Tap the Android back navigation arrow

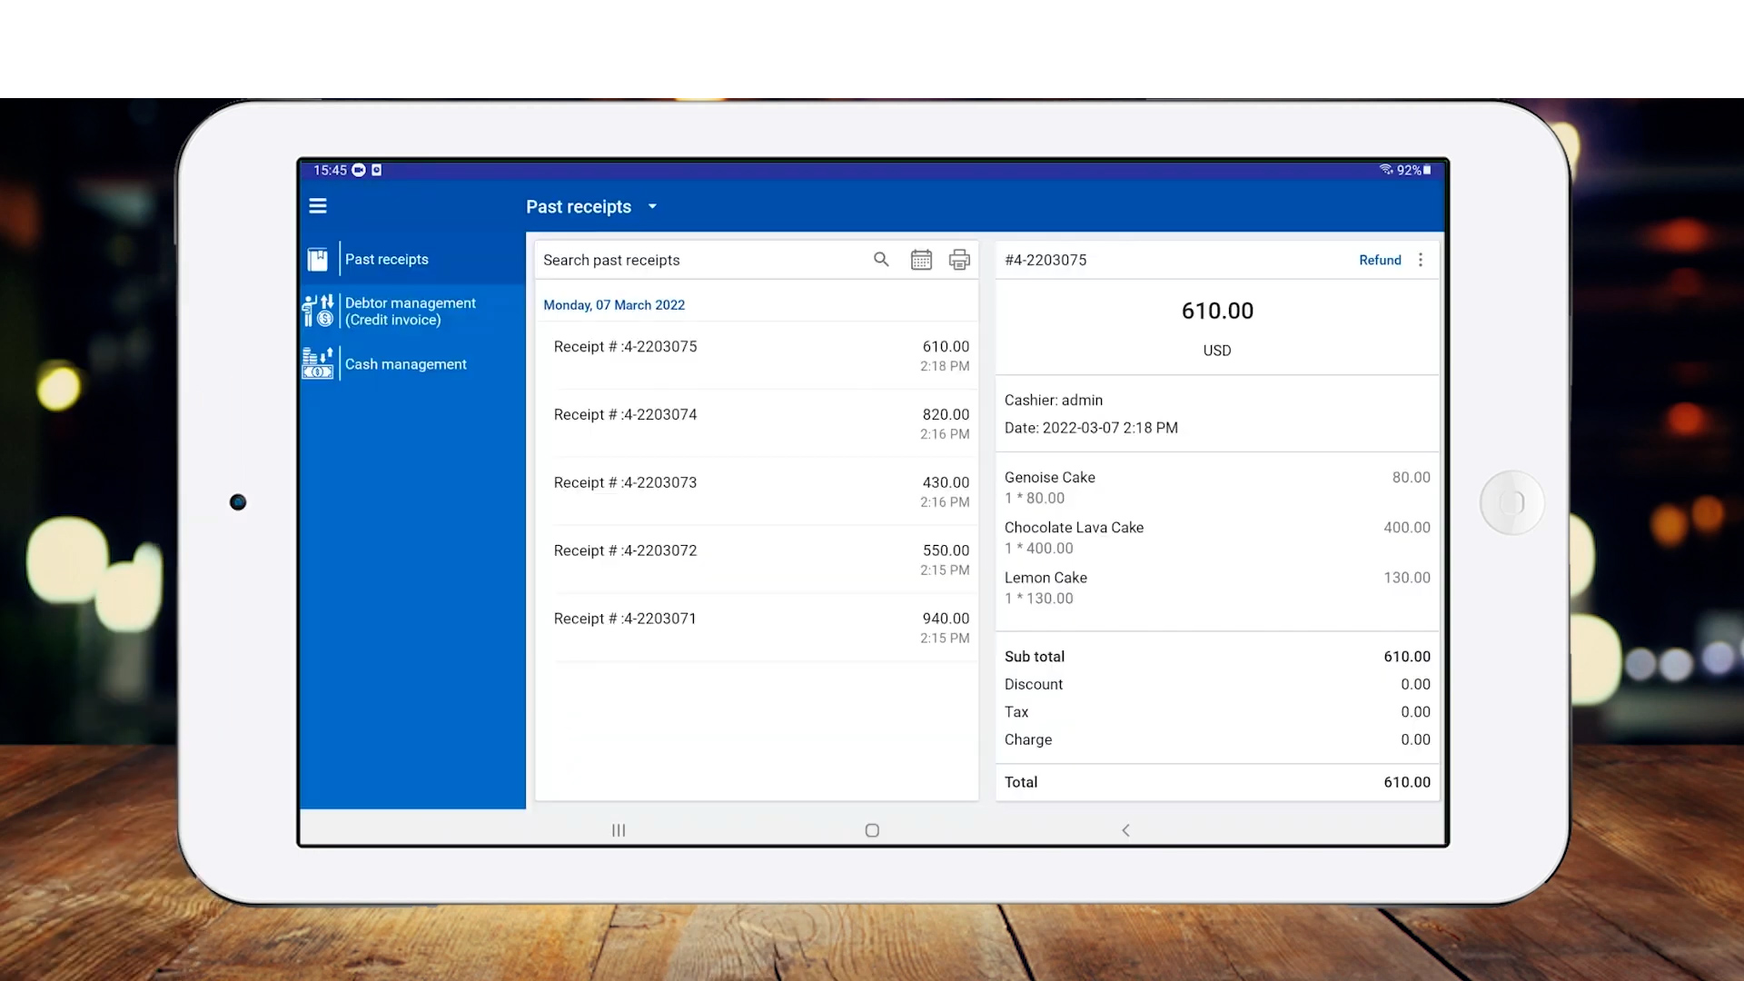pyautogui.click(x=1125, y=830)
